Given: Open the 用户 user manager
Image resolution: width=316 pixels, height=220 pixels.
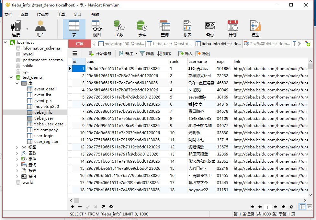Looking at the screenshot, I should pos(40,29).
